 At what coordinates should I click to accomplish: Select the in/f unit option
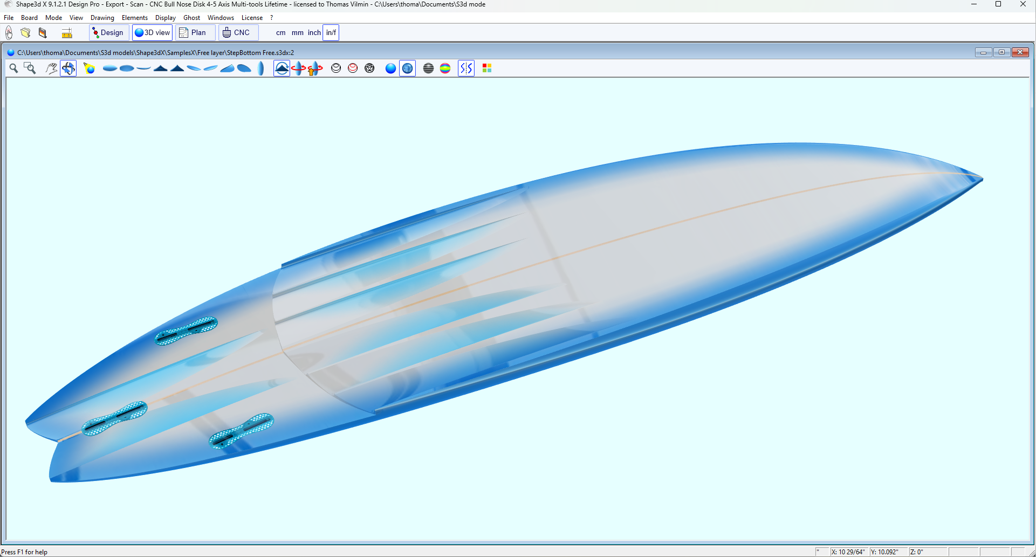point(331,33)
